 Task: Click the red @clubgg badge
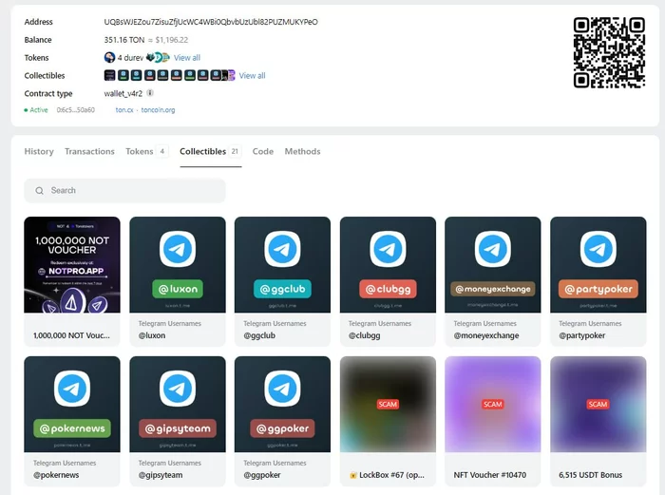point(388,289)
